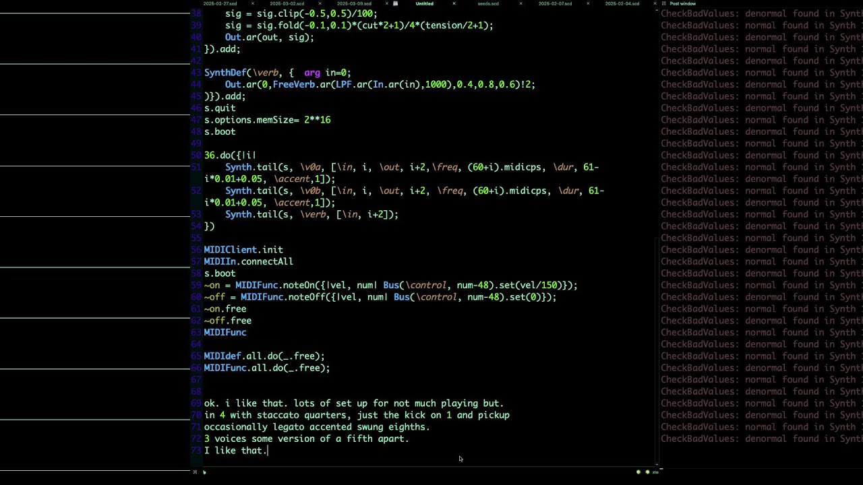This screenshot has height=485, width=863.
Task: Click 'Synth.tail(s, \verb' line
Action: click(x=311, y=214)
